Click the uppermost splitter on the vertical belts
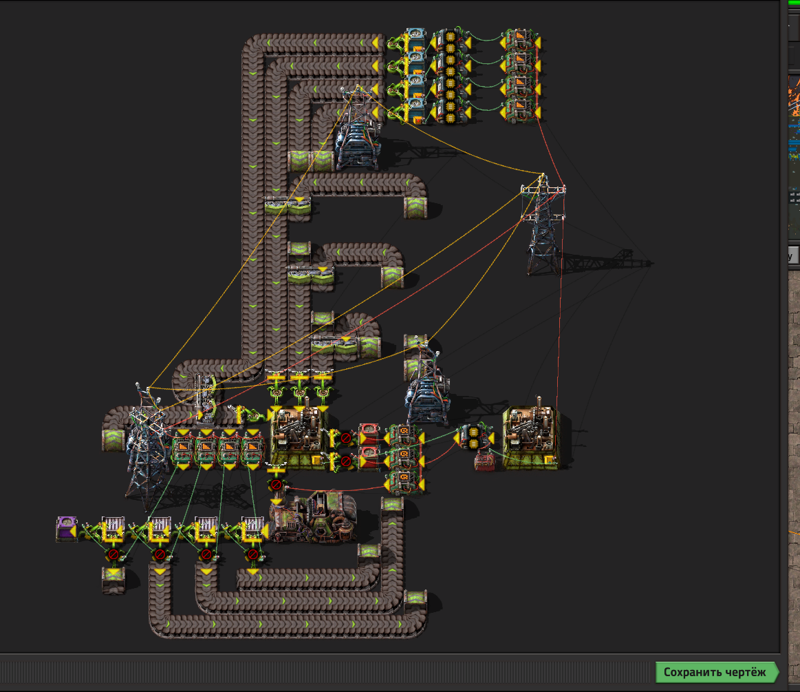Image resolution: width=800 pixels, height=692 pixels. pos(288,205)
